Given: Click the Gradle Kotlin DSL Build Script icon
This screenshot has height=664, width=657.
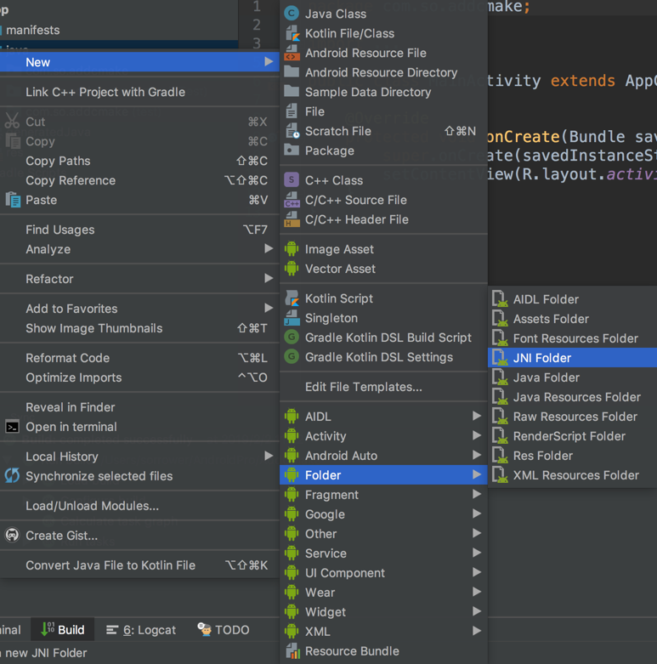Looking at the screenshot, I should tap(292, 338).
